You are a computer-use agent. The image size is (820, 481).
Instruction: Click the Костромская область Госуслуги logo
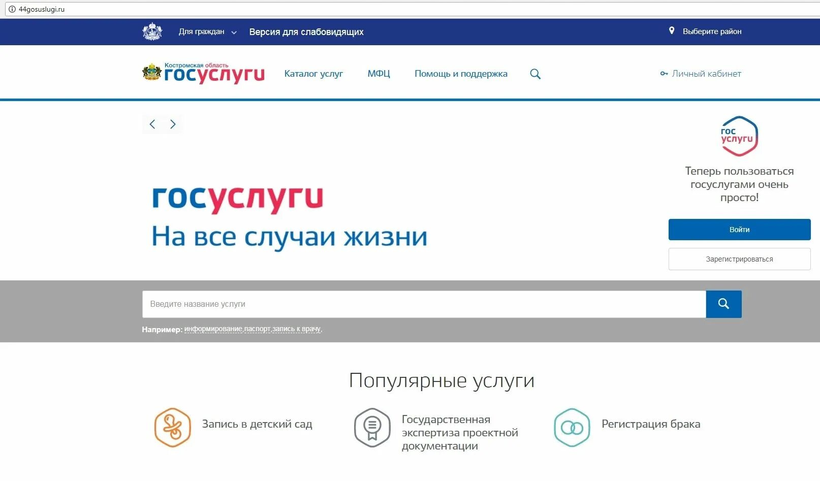coord(203,73)
